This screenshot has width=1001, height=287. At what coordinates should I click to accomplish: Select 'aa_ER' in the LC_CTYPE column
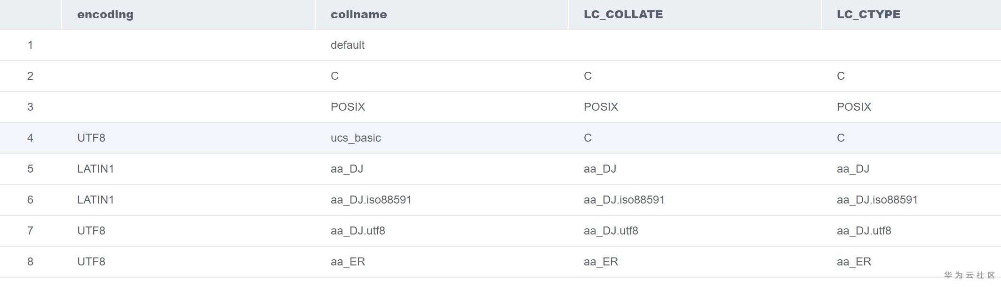[853, 262]
